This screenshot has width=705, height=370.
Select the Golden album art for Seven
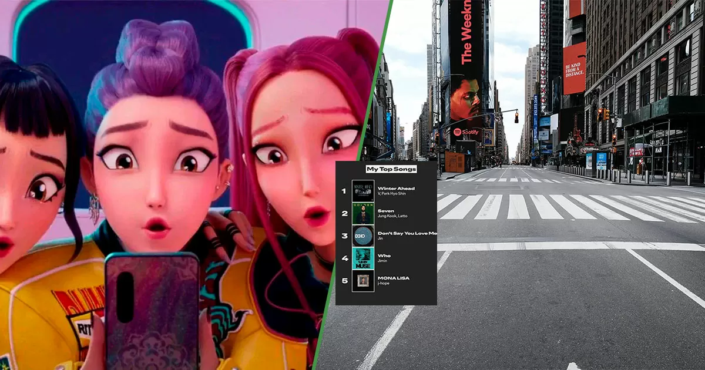[362, 213]
